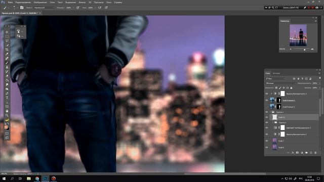This screenshot has width=324, height=182.
Task: Open the layer blend mode dropdown
Action: click(x=280, y=83)
